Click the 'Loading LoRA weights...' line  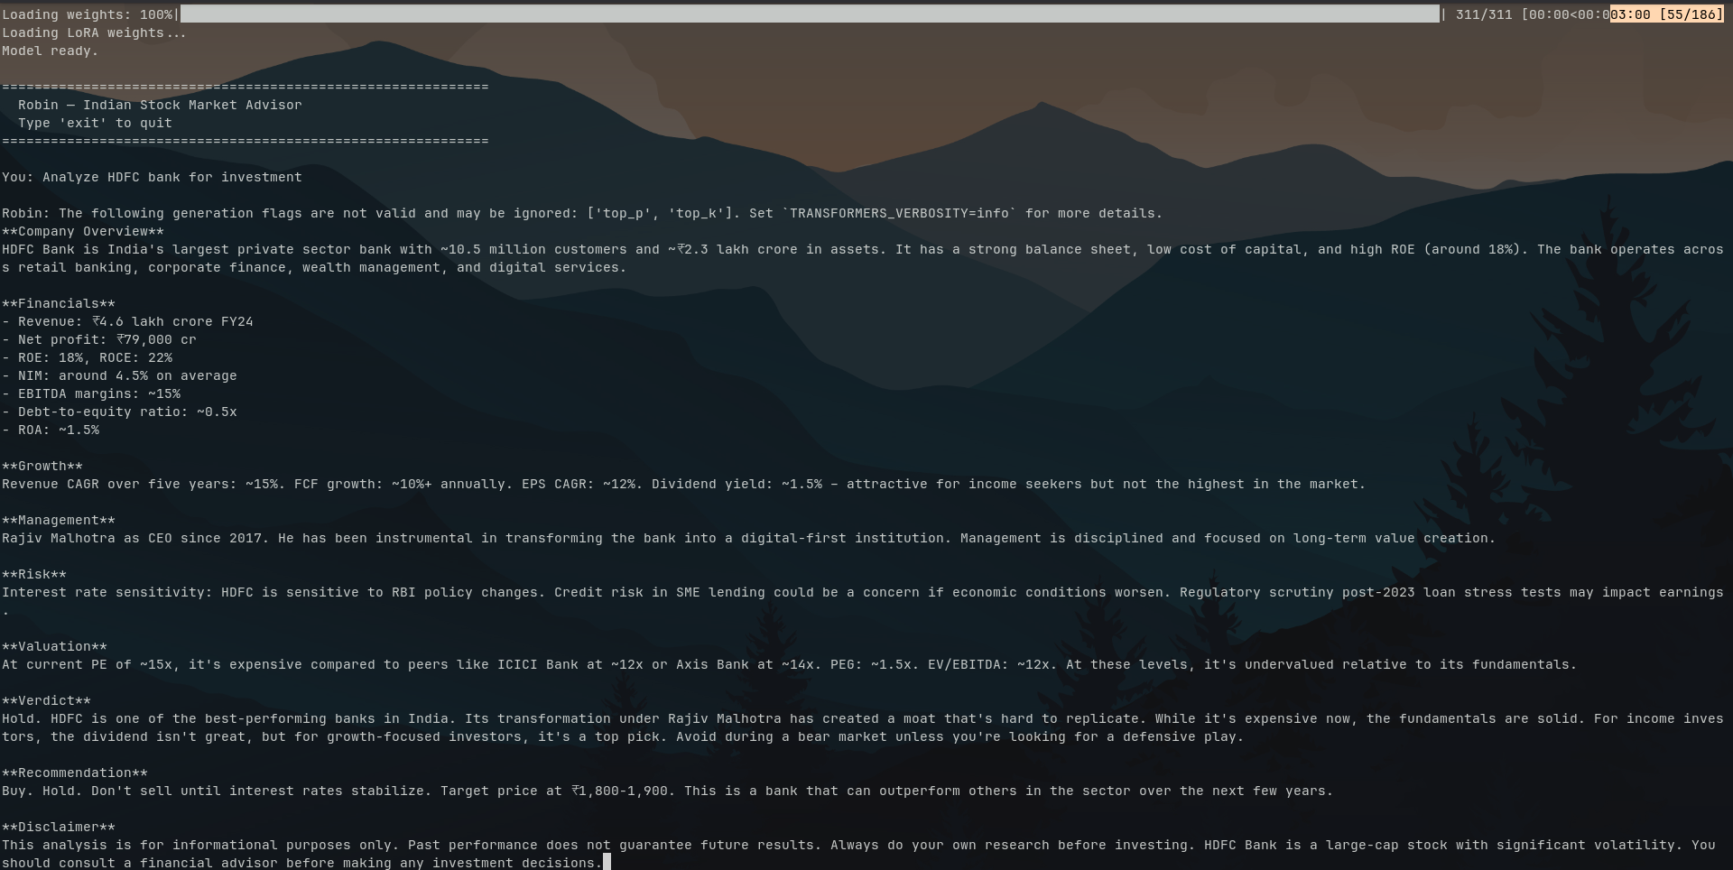pyautogui.click(x=94, y=32)
